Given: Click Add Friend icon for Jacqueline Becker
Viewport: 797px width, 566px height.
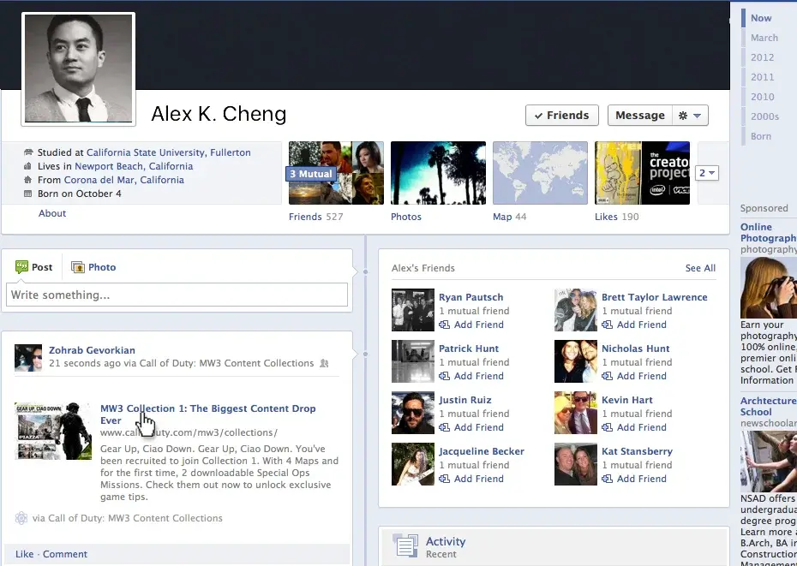Looking at the screenshot, I should pos(444,479).
